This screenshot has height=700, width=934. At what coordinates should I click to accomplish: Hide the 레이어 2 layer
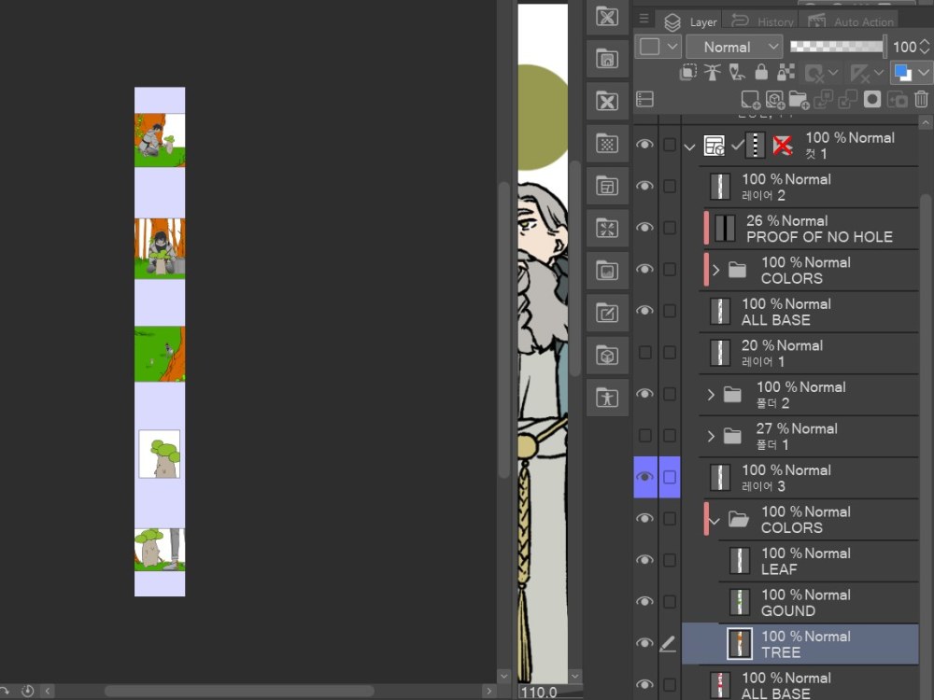(644, 186)
